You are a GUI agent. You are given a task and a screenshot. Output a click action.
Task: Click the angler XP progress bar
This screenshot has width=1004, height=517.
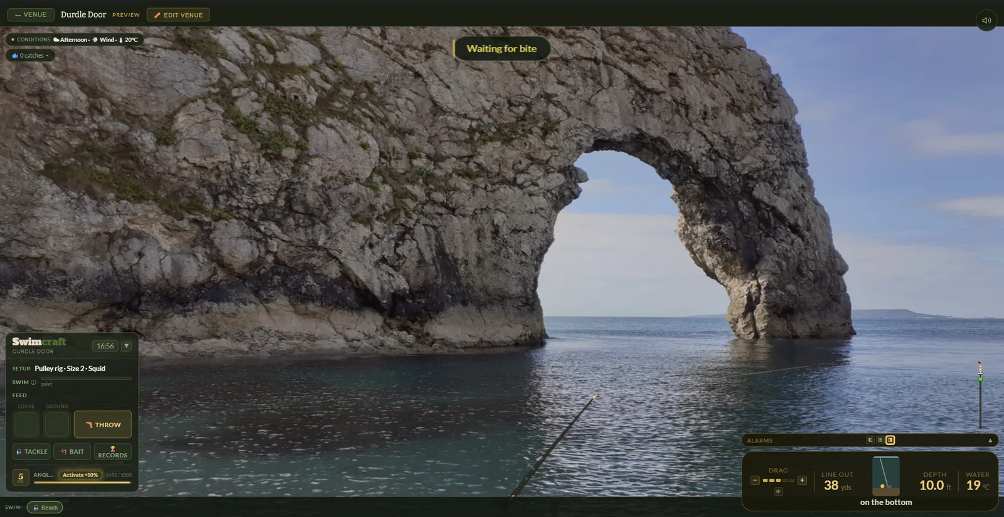pos(82,483)
